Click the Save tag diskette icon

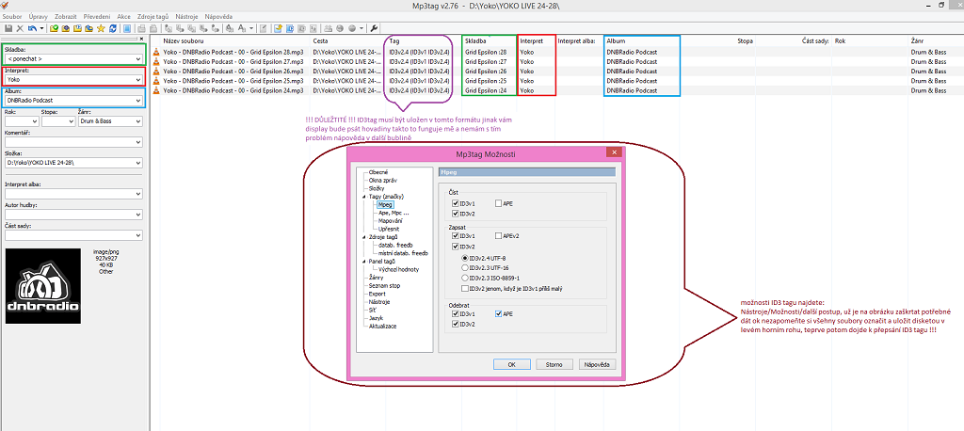click(7, 28)
